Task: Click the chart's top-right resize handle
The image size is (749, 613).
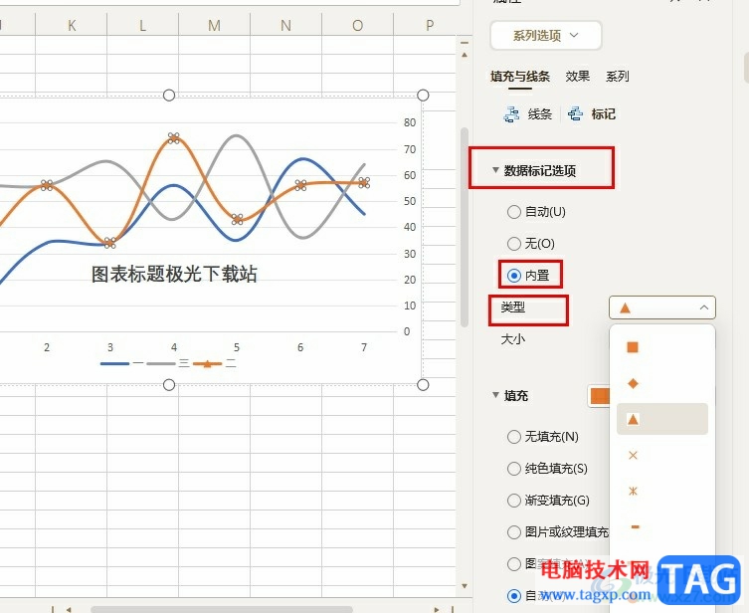Action: (x=423, y=96)
